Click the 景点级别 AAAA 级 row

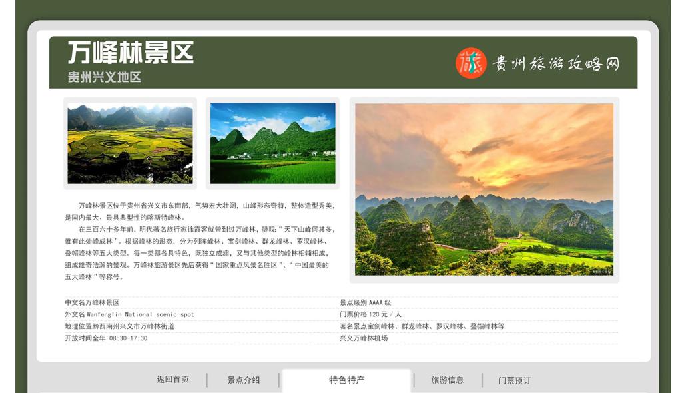point(365,302)
